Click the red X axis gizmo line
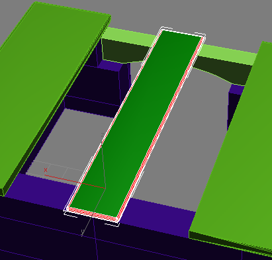 tap(75, 181)
